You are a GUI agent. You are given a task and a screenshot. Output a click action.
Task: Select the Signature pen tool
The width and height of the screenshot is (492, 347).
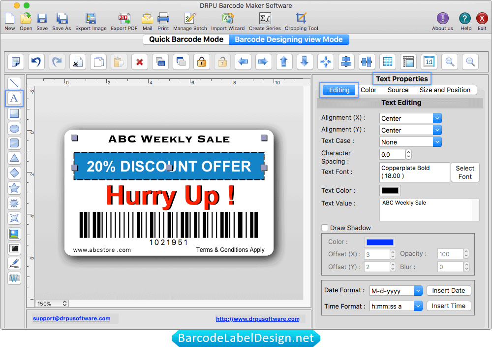pos(14,263)
